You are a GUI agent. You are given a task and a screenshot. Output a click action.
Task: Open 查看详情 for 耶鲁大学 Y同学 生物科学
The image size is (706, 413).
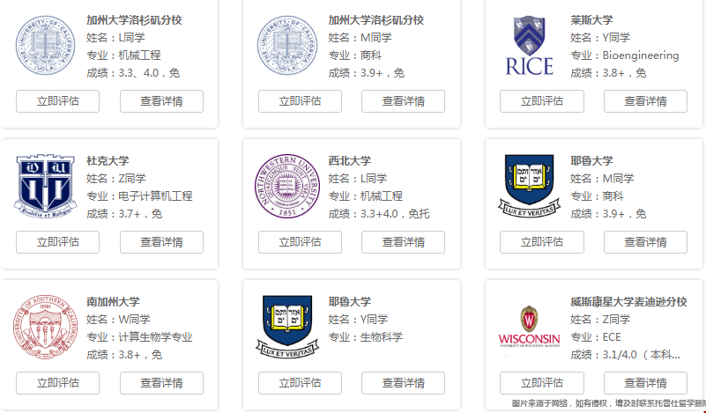[404, 383]
